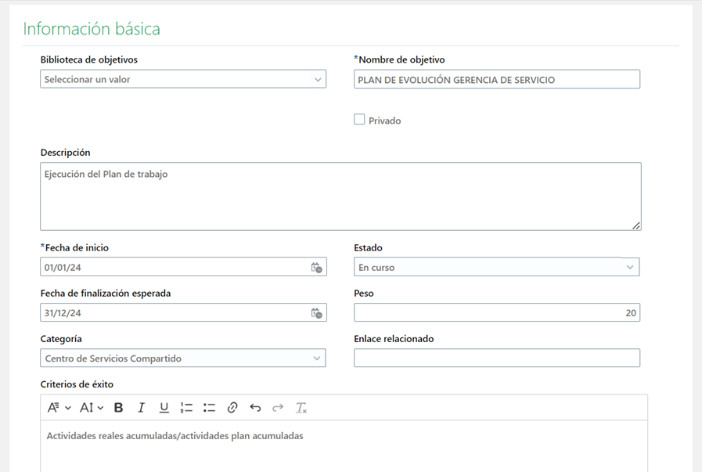This screenshot has height=472, width=702.
Task: Insert a numbered list in the editor
Action: point(186,408)
